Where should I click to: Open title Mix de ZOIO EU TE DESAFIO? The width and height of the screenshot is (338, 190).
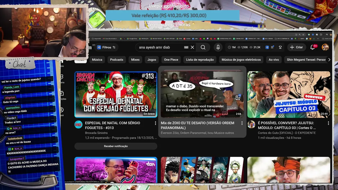click(x=198, y=125)
